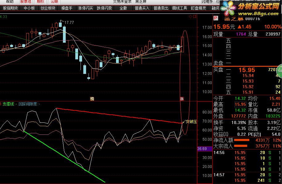This screenshot has width=282, height=184.
Task: Open 盯盘精灵 from the toolbar
Action: pos(198,8)
